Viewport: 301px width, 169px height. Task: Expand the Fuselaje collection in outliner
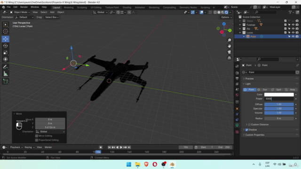tap(240, 25)
